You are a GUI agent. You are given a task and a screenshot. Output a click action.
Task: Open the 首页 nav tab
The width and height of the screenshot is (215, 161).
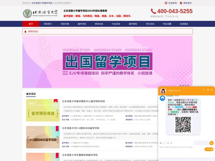pyautogui.click(x=31, y=24)
